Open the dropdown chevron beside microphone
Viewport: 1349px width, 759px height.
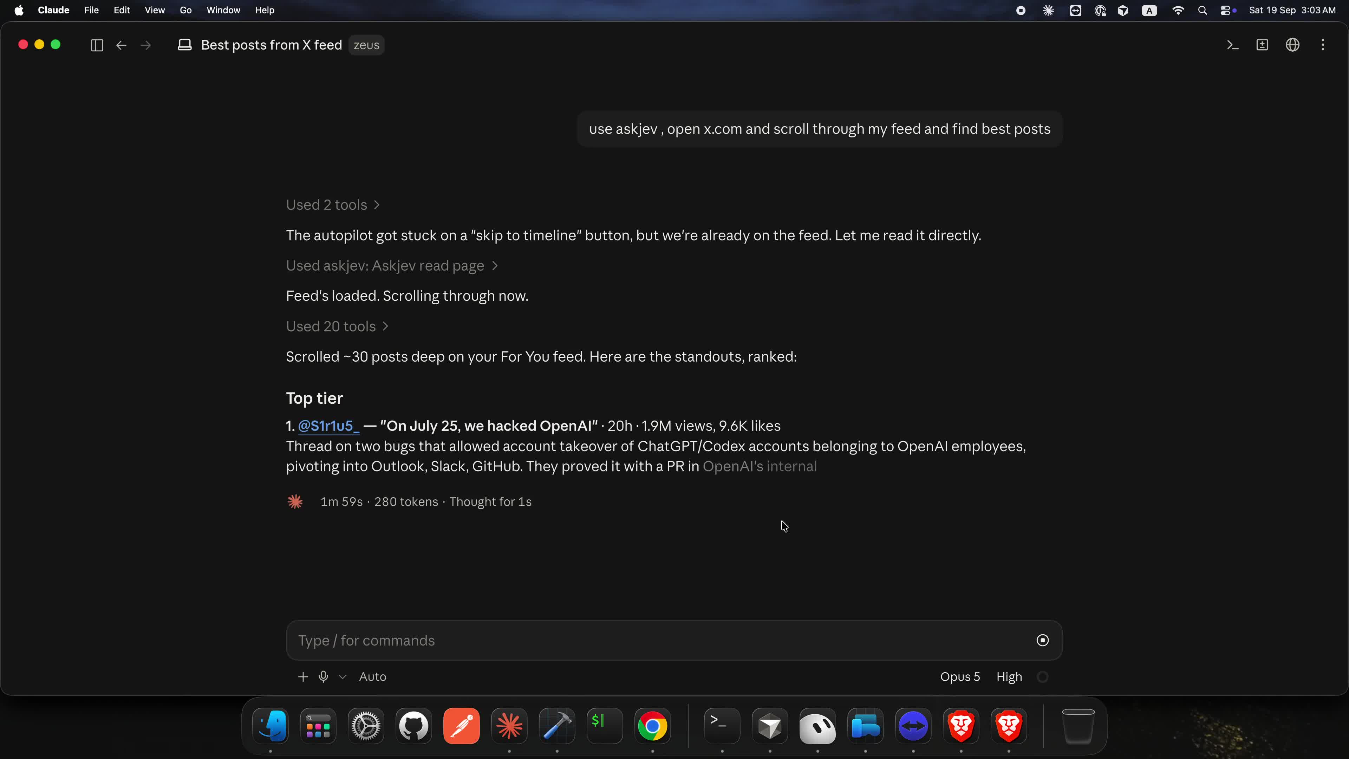(x=343, y=677)
